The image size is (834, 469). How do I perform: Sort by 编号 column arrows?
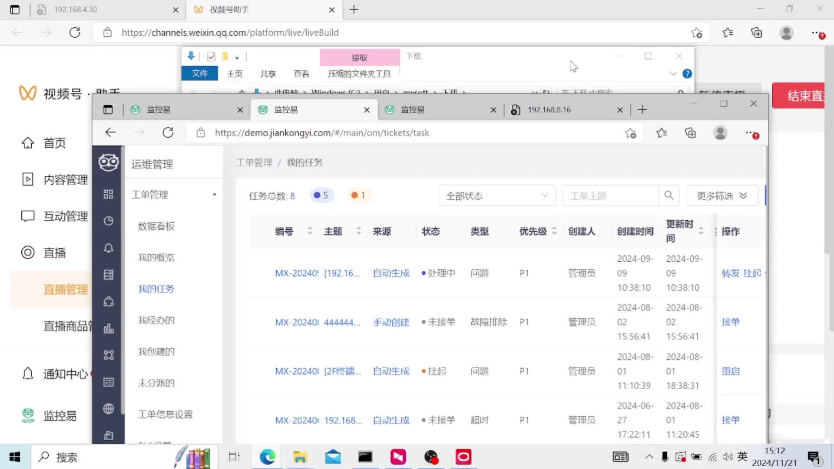310,231
